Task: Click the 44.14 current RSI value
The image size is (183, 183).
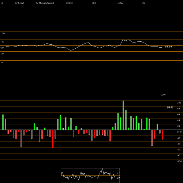Action: click(168, 47)
